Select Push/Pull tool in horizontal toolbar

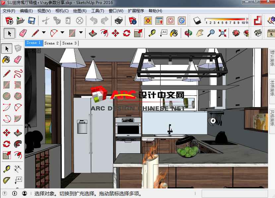(x=93, y=33)
